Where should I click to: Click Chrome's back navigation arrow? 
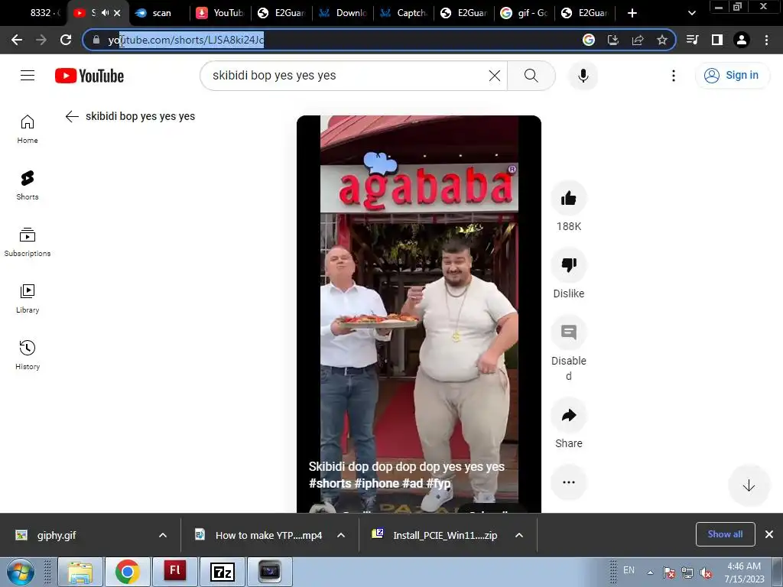click(x=17, y=40)
